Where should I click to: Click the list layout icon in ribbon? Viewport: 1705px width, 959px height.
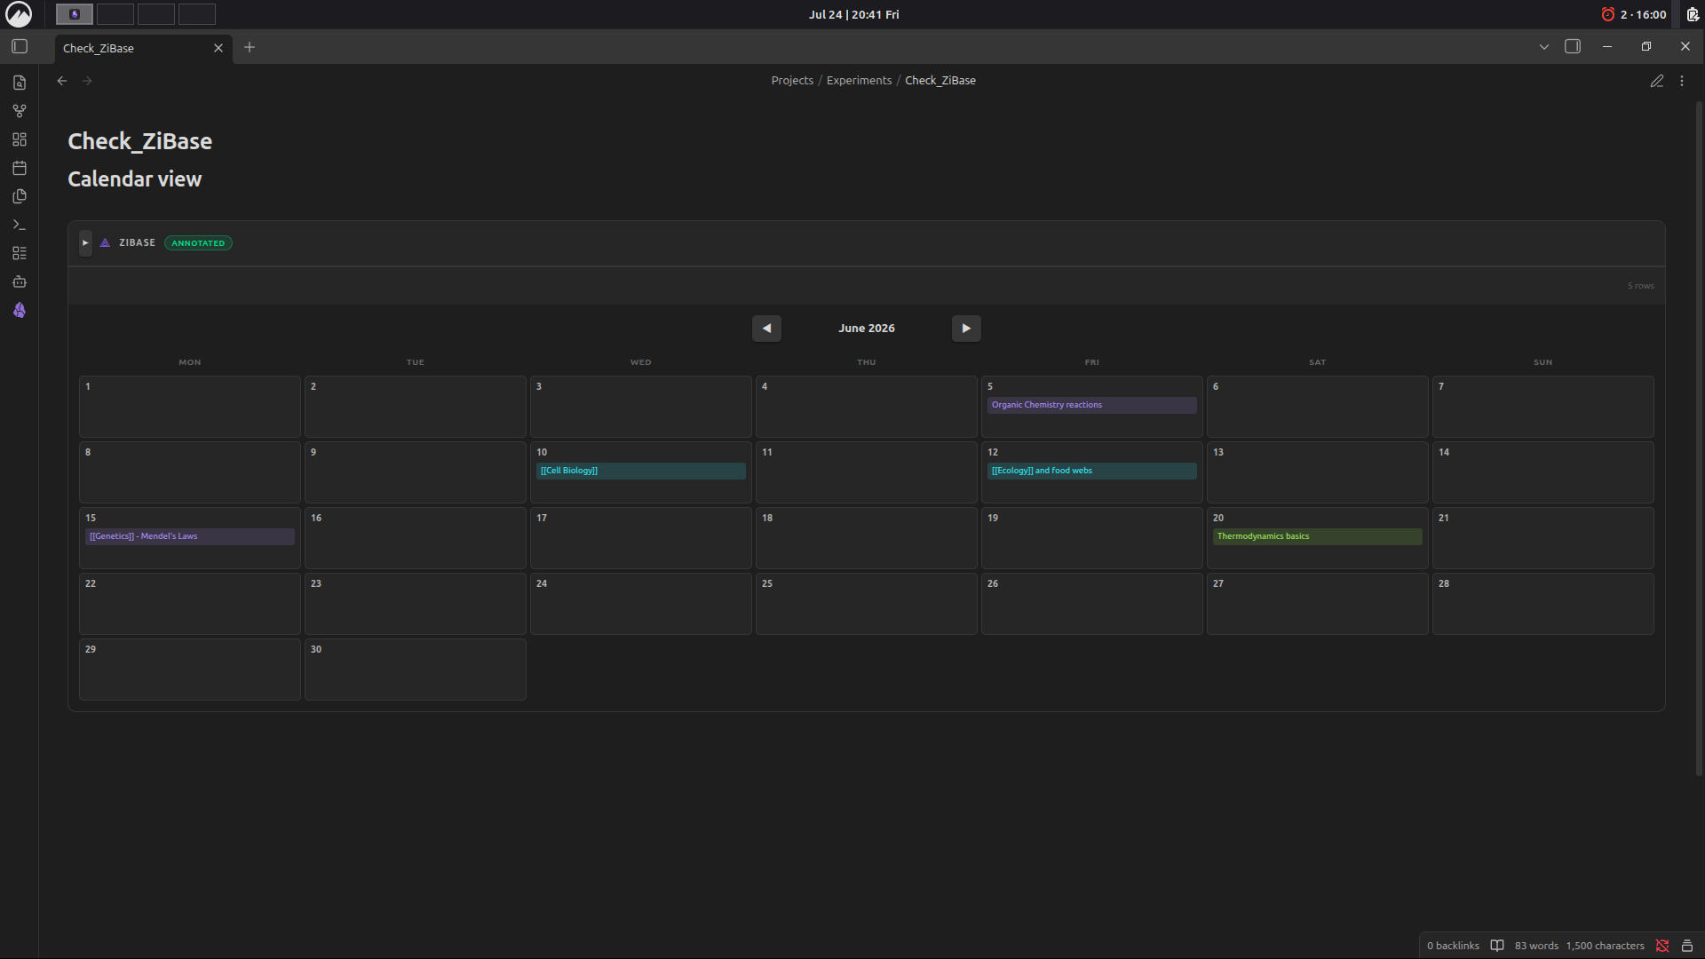coord(20,253)
